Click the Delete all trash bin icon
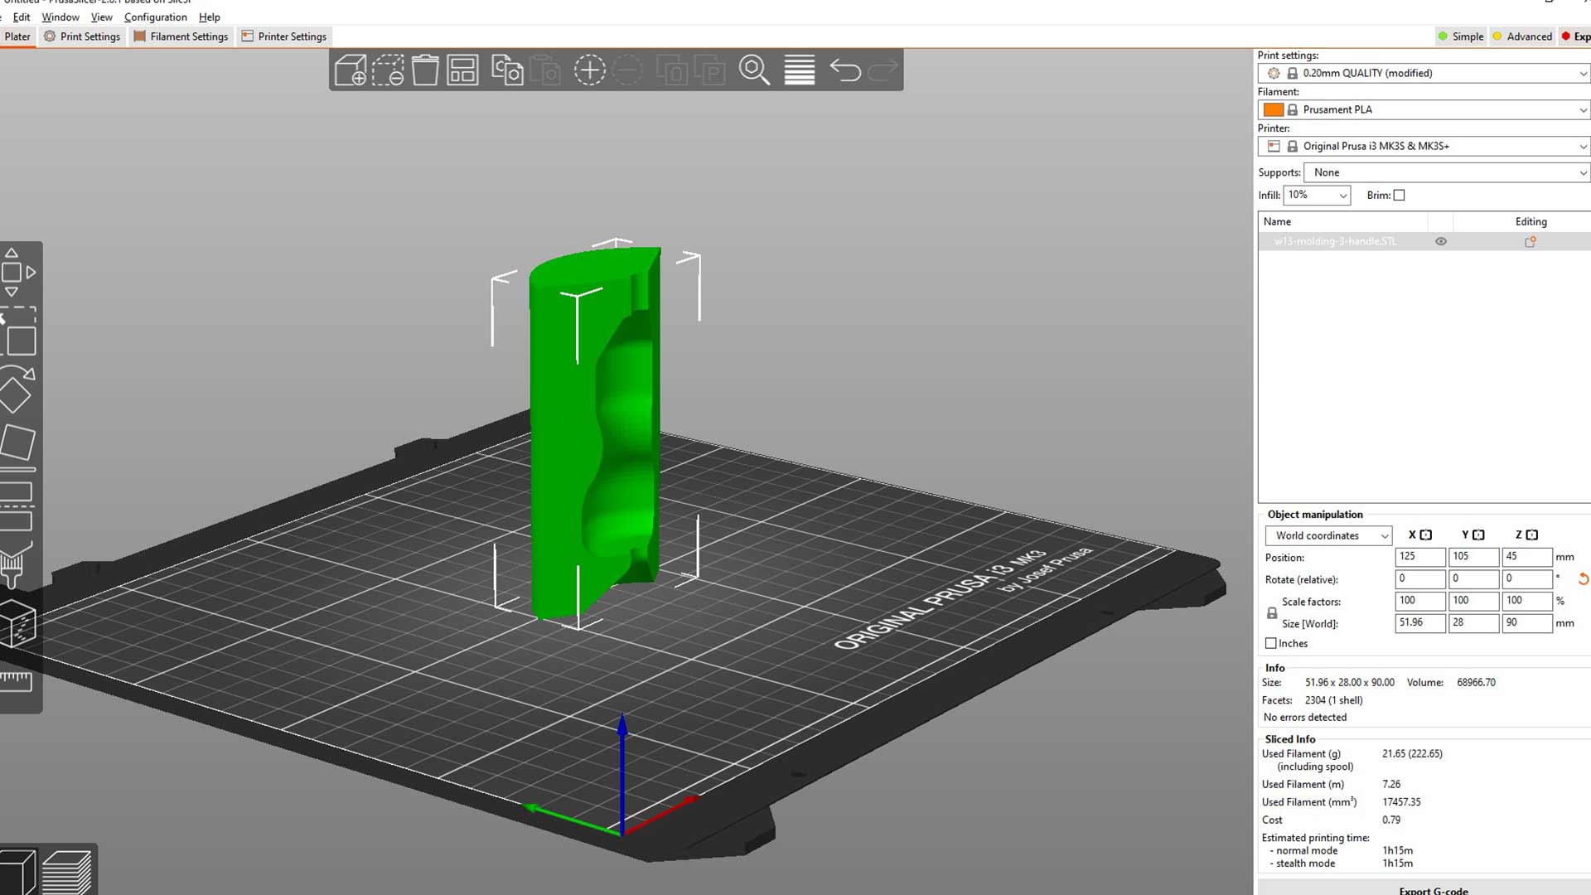 coord(425,70)
